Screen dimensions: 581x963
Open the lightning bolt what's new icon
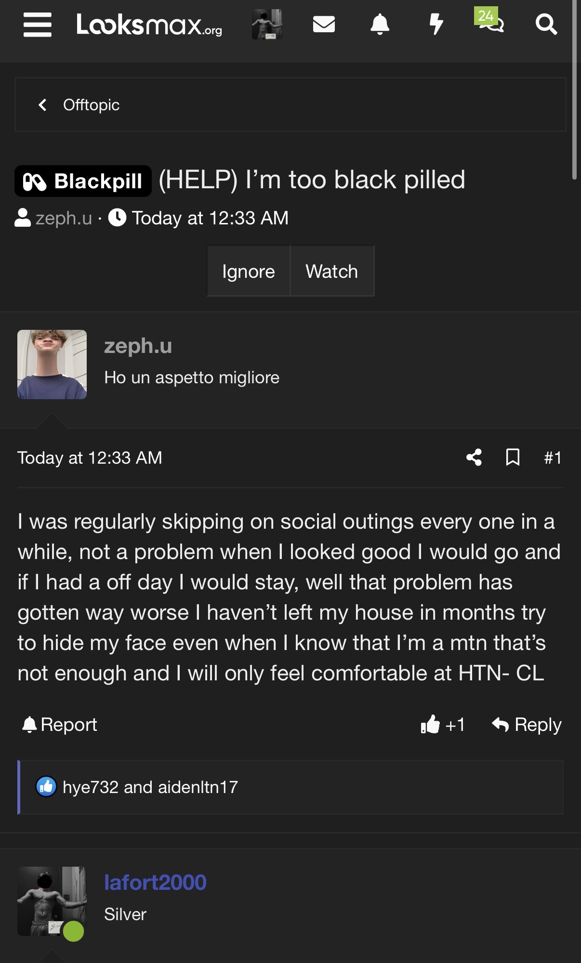[436, 24]
